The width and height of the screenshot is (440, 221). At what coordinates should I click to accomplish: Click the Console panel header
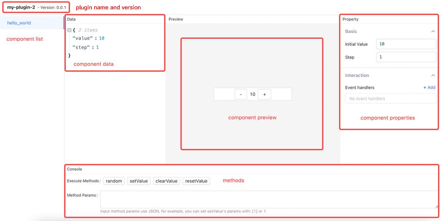point(75,169)
